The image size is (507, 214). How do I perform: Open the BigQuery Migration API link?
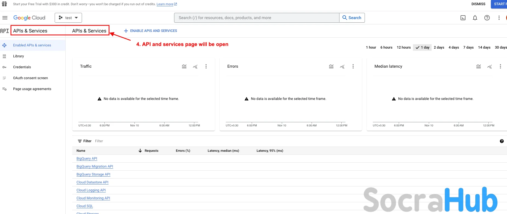95,167
